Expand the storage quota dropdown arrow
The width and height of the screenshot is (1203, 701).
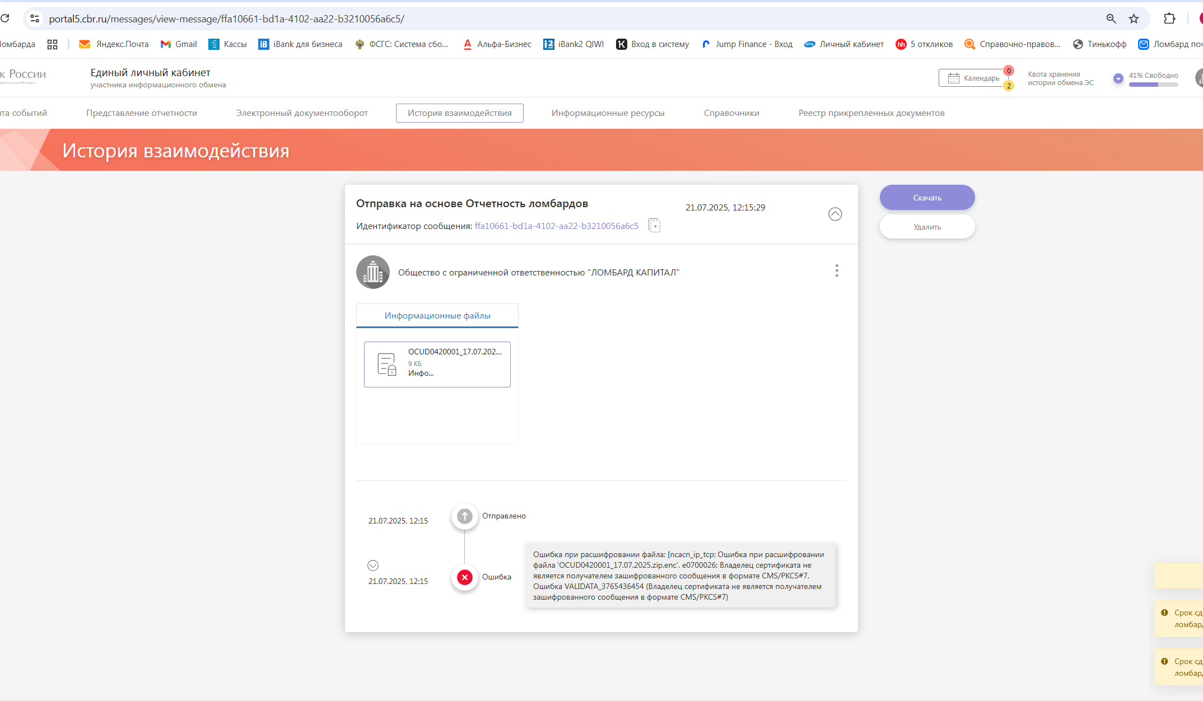[1118, 78]
